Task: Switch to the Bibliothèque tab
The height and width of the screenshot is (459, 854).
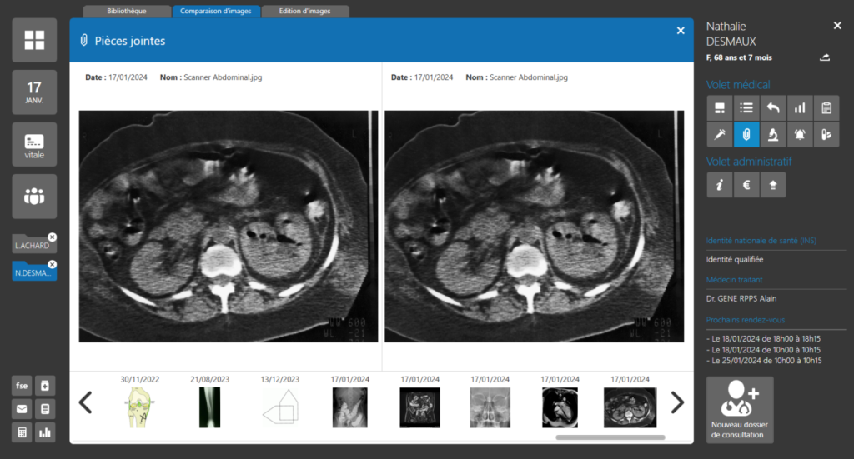Action: tap(127, 12)
